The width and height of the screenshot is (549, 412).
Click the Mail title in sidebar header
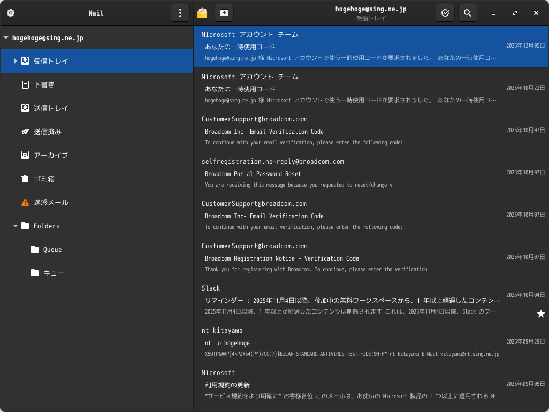[96, 13]
